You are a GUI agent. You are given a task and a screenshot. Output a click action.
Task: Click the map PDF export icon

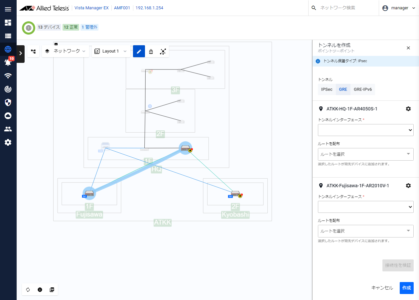[x=52, y=290]
